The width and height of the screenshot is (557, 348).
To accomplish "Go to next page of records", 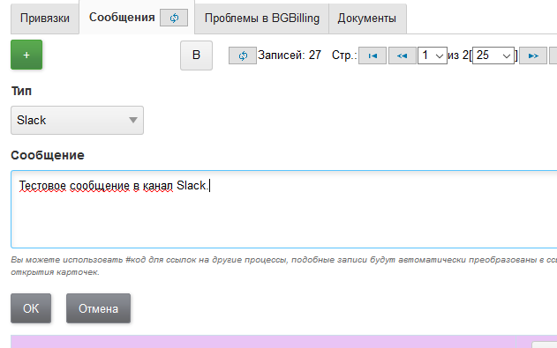I will pyautogui.click(x=533, y=56).
